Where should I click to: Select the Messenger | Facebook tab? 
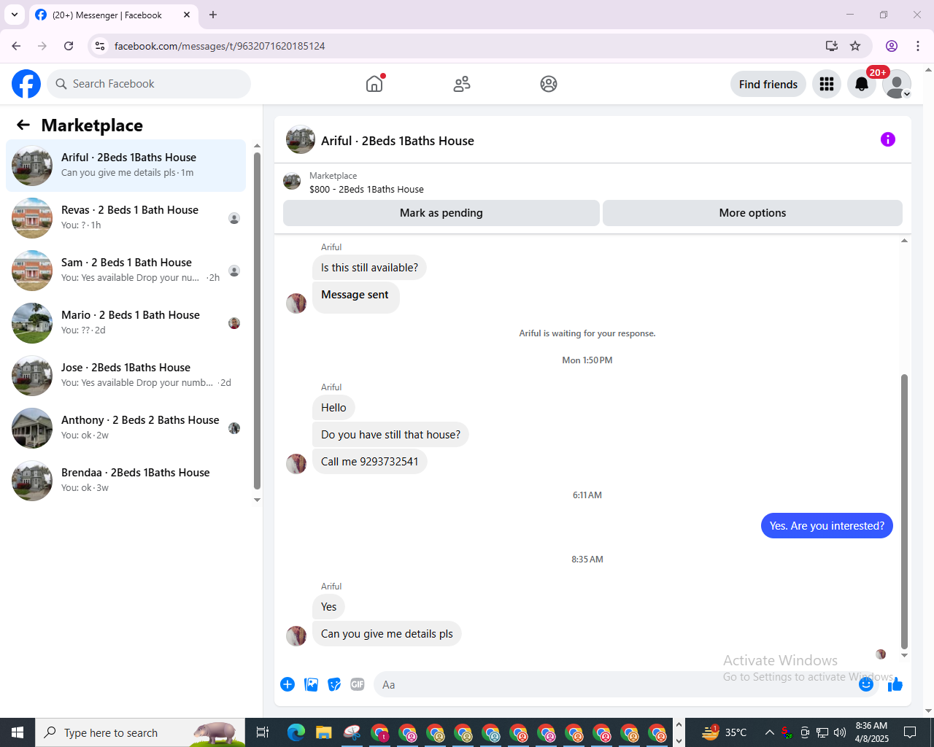click(113, 15)
